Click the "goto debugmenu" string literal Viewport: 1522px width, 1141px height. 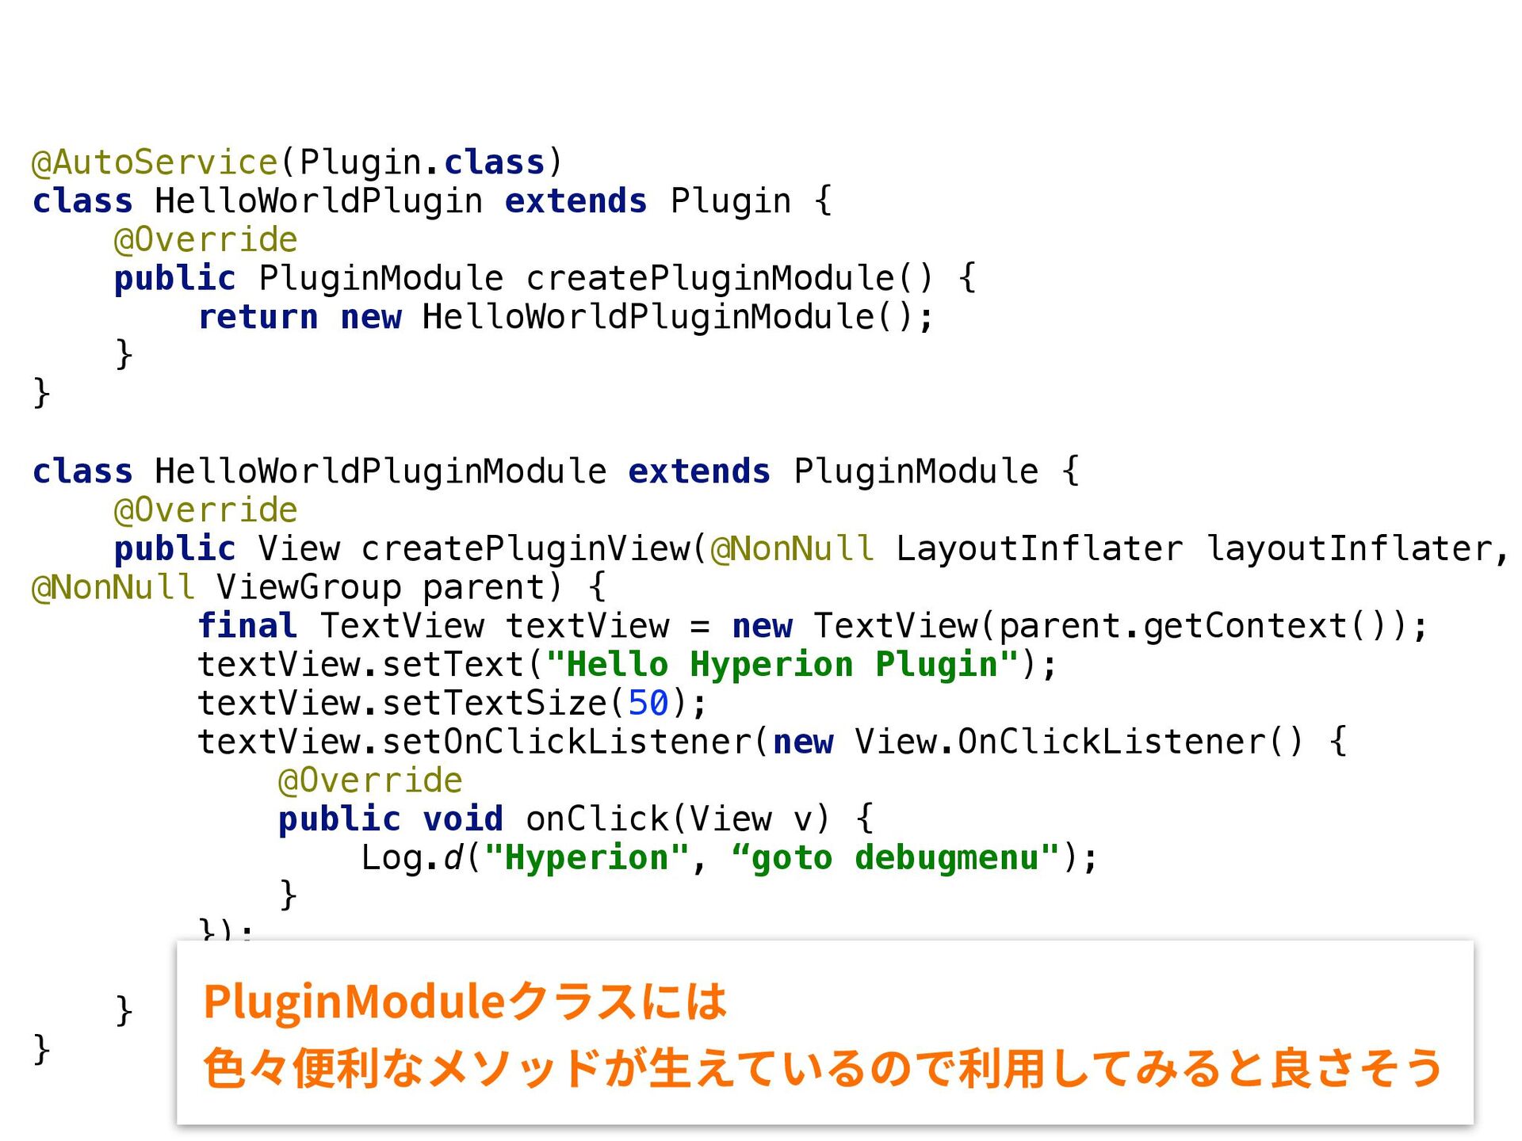pyautogui.click(x=896, y=857)
